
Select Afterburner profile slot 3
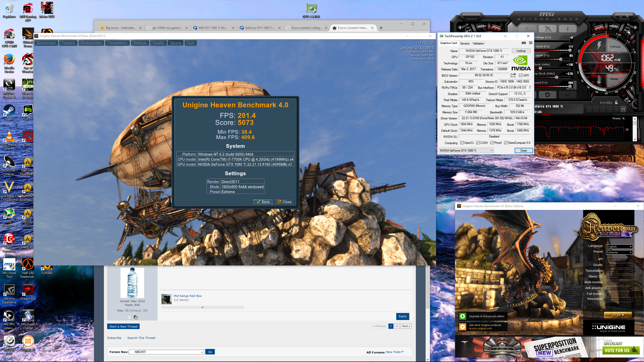[603, 109]
